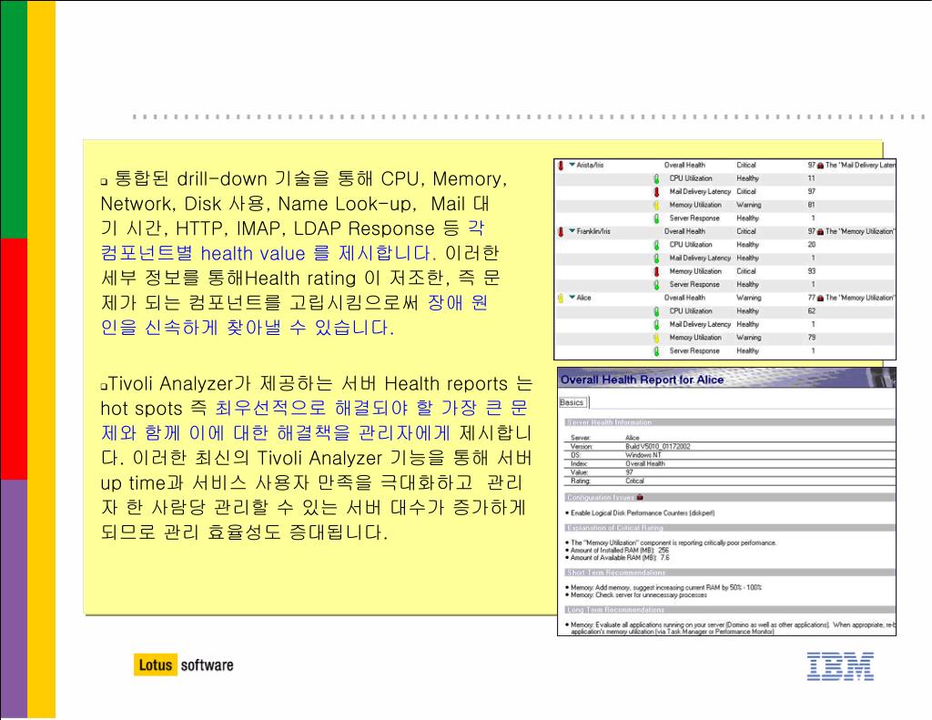Screen dimensions: 932x720
Task: Click toolbox icon in Franklin/Iris Overall Health row
Action: 820,231
